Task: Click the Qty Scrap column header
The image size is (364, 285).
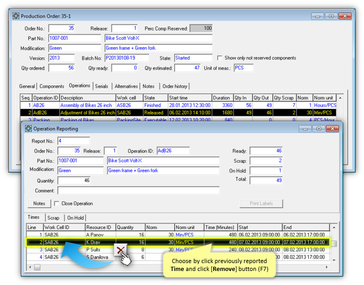Action: click(x=285, y=98)
